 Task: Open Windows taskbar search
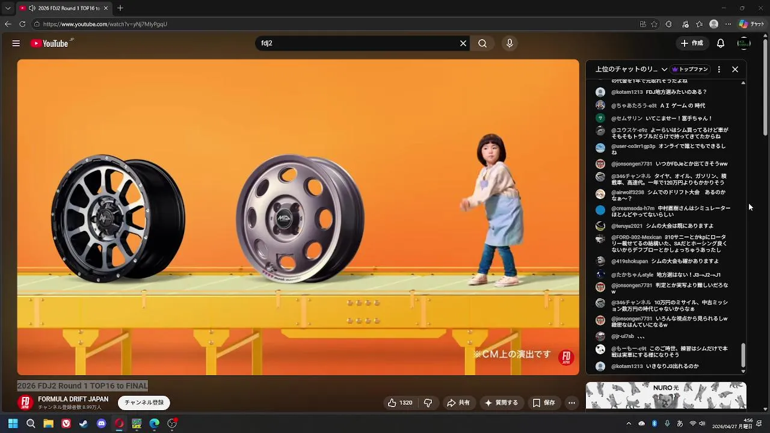point(31,423)
